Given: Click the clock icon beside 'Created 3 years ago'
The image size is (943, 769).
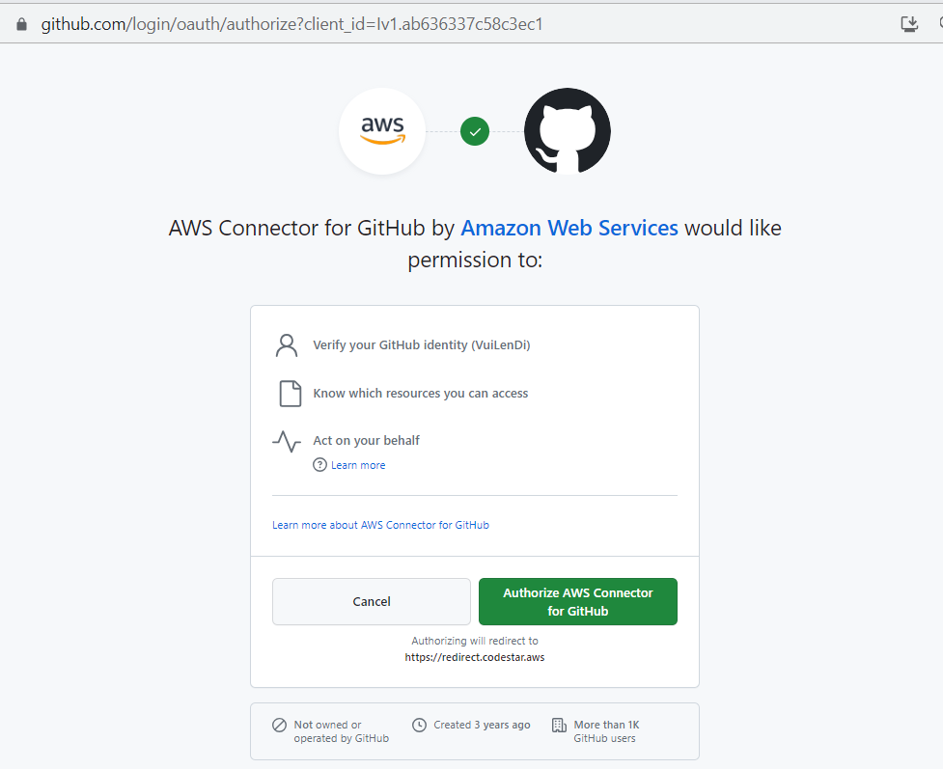Looking at the screenshot, I should [x=419, y=725].
